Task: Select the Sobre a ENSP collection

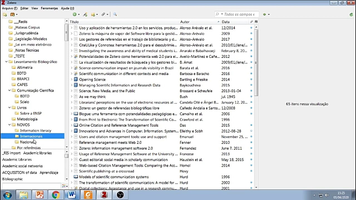Action: click(x=31, y=113)
